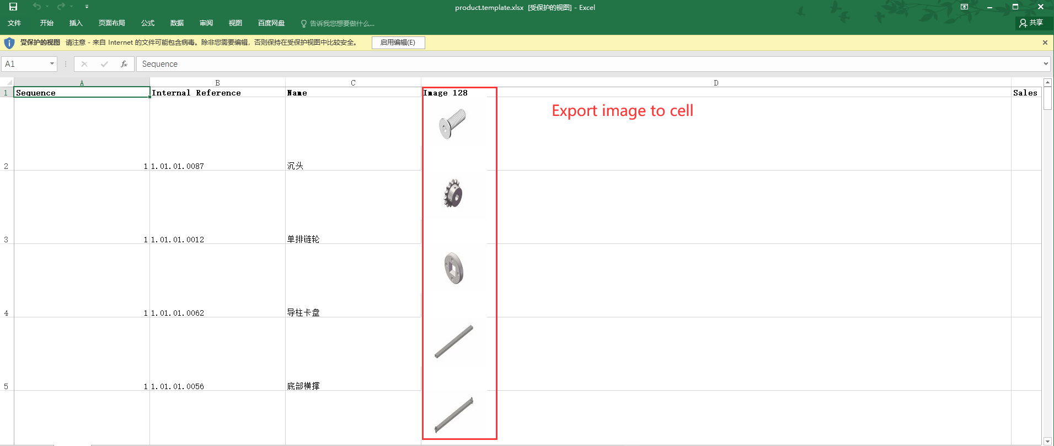Viewport: 1054px width, 446px height.
Task: Select row 4 header
Action: pyautogui.click(x=7, y=281)
